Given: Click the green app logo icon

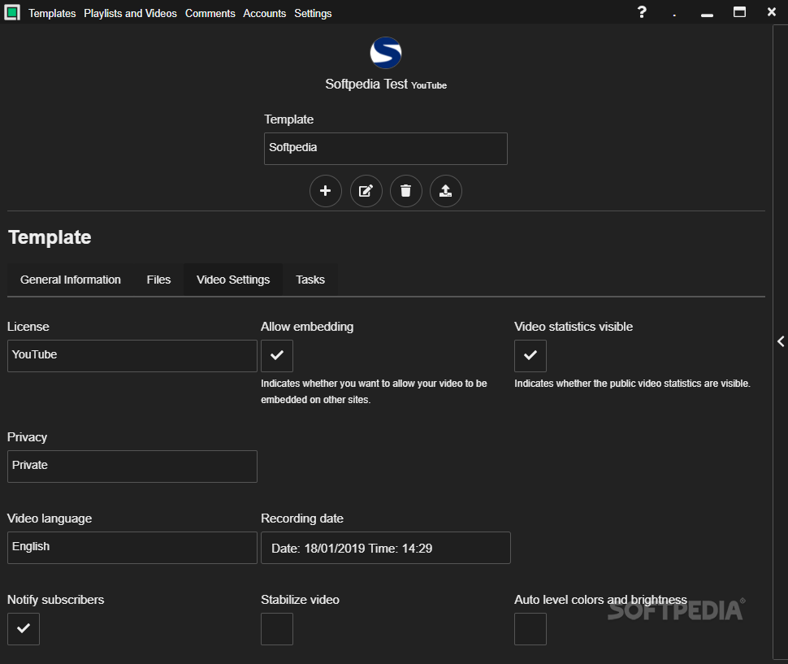Looking at the screenshot, I should coord(12,12).
